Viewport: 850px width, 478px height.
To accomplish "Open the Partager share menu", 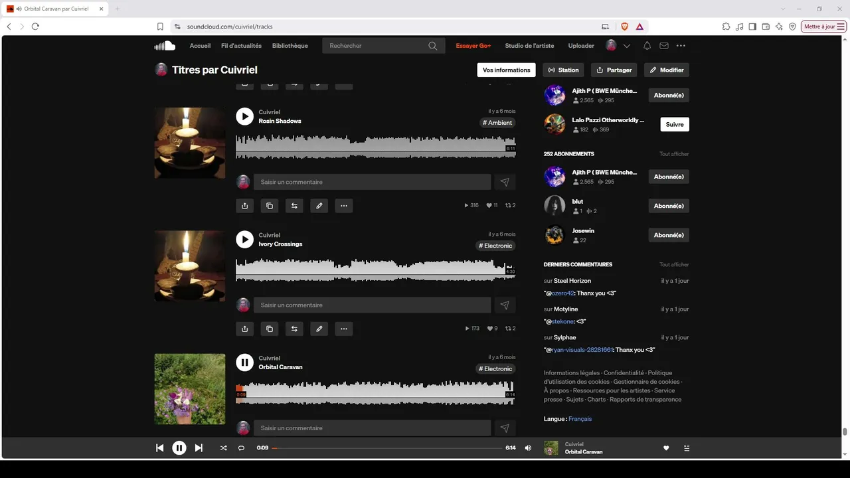I will tap(614, 70).
